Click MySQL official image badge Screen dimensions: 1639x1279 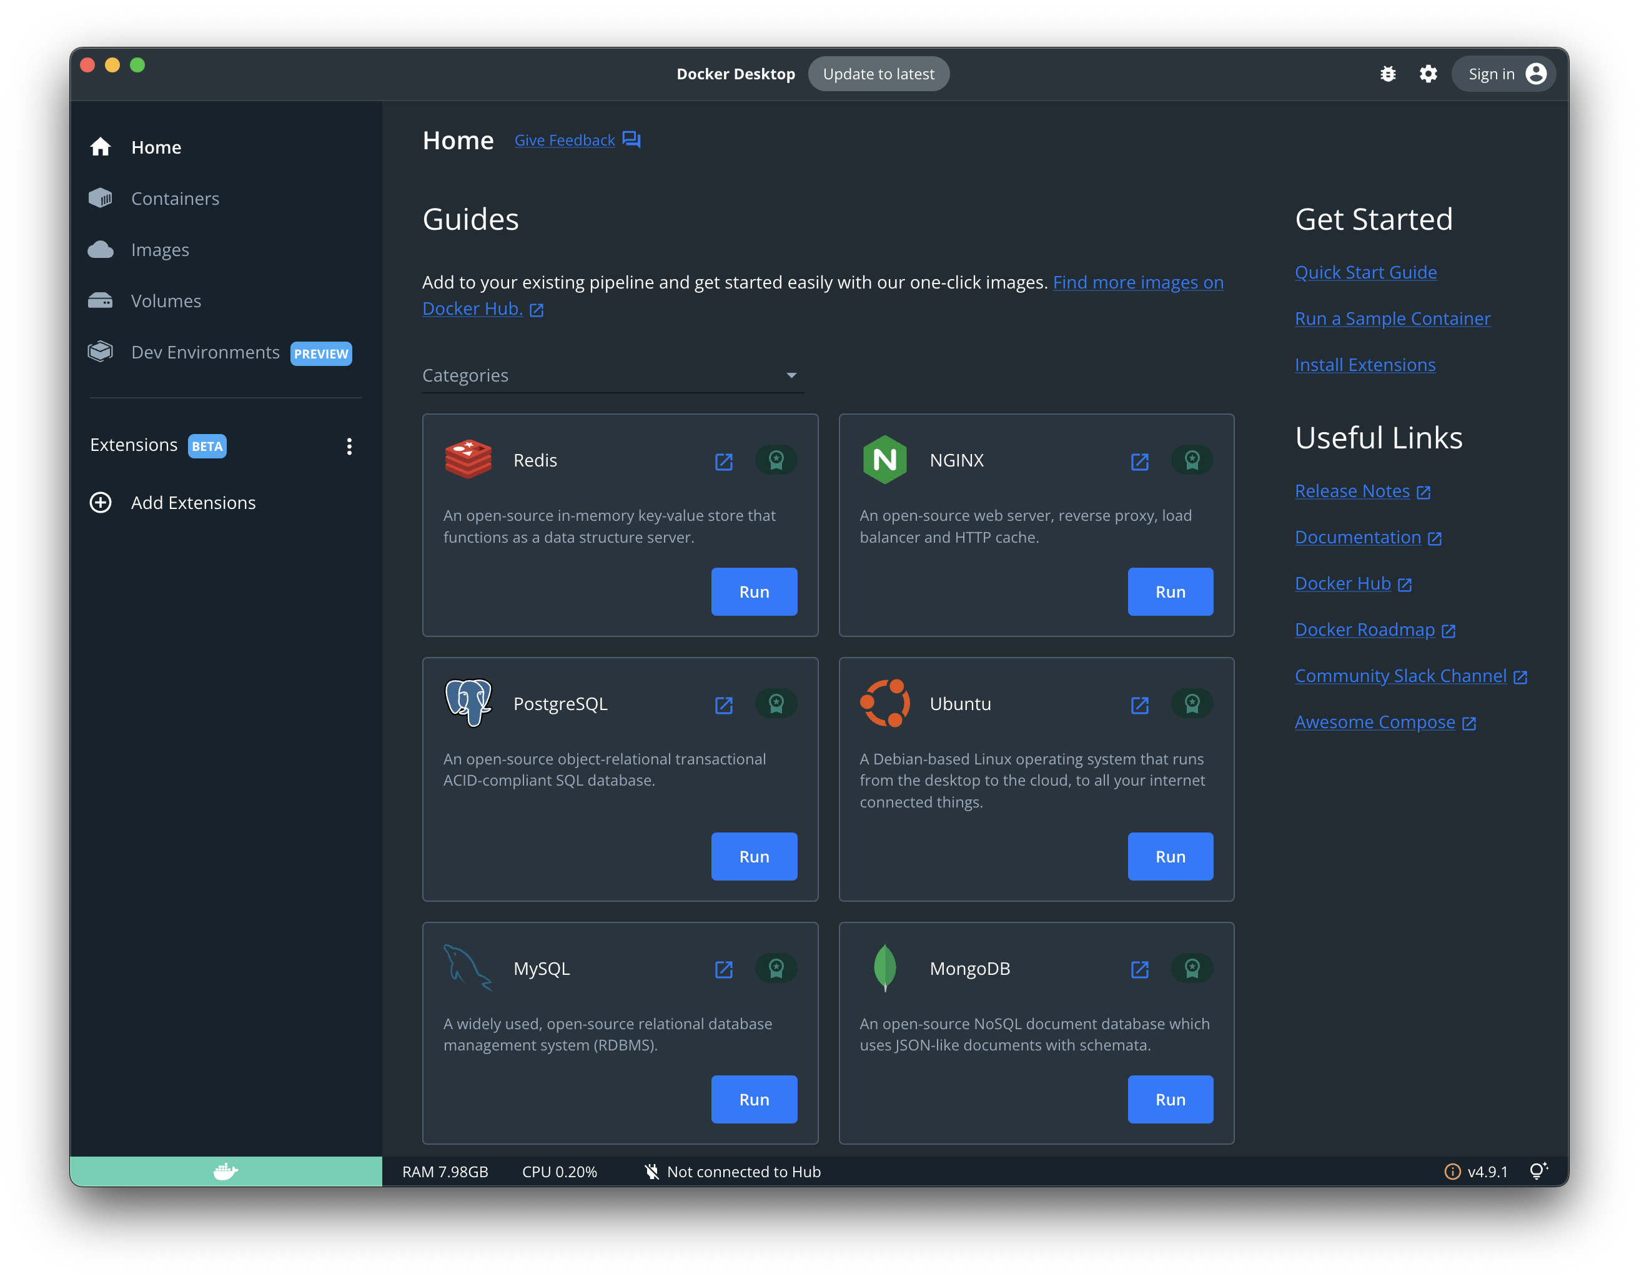776,969
